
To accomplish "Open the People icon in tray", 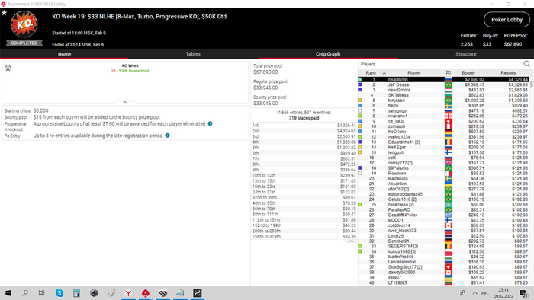I will (462, 293).
